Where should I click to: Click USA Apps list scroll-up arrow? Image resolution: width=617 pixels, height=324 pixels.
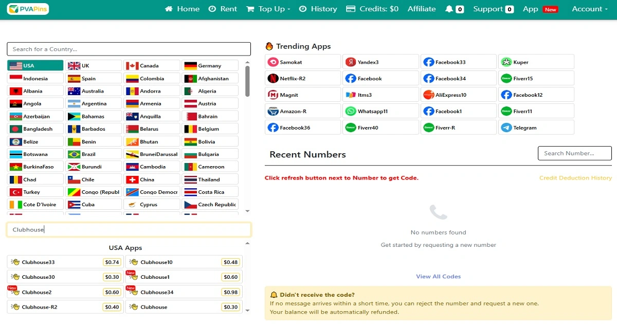click(247, 243)
